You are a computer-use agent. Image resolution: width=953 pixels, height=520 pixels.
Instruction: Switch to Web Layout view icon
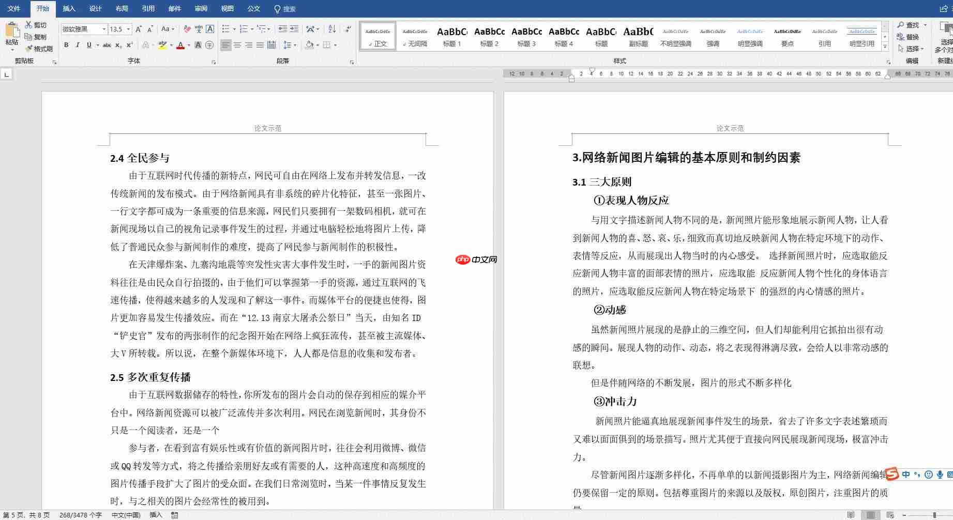tap(890, 515)
